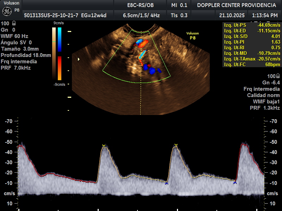The width and height of the screenshot is (282, 211).
Task: Click the GE logo icon
Action: (x=7, y=11)
